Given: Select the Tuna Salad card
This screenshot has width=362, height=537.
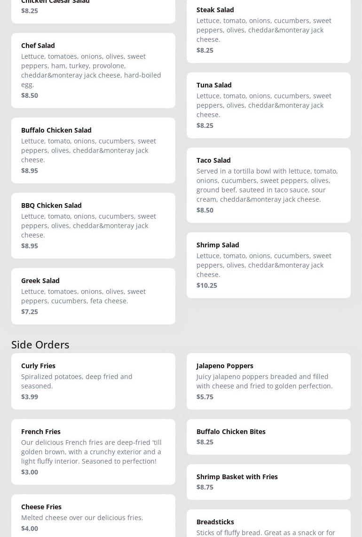Looking at the screenshot, I should pos(268,105).
